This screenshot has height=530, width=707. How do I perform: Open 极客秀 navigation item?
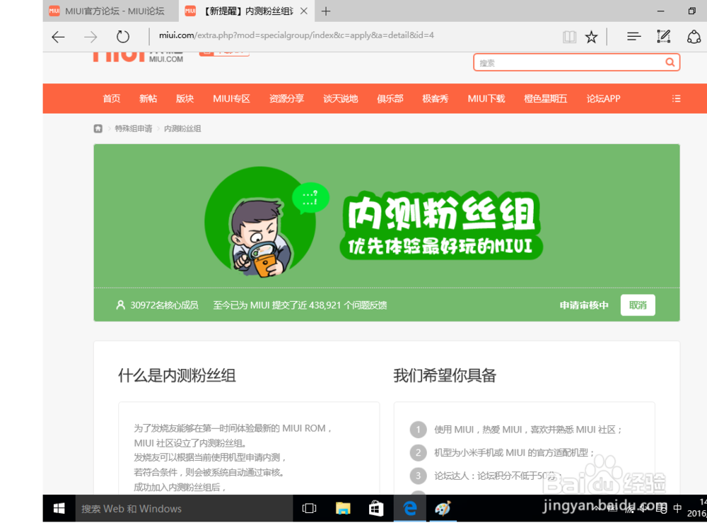point(435,98)
